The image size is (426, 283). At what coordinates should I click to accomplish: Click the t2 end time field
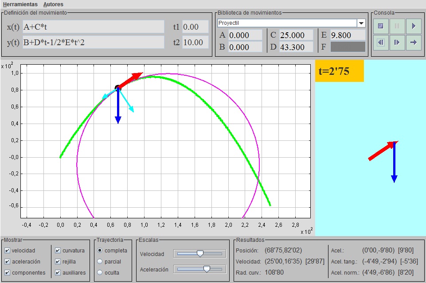pyautogui.click(x=195, y=43)
